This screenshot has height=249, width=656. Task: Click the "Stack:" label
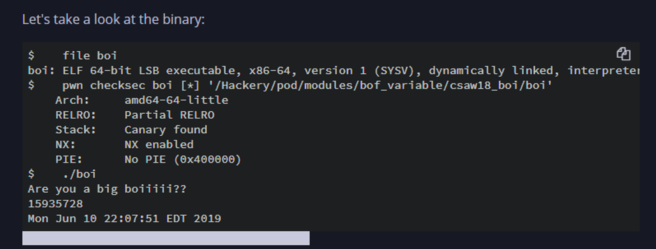(75, 130)
